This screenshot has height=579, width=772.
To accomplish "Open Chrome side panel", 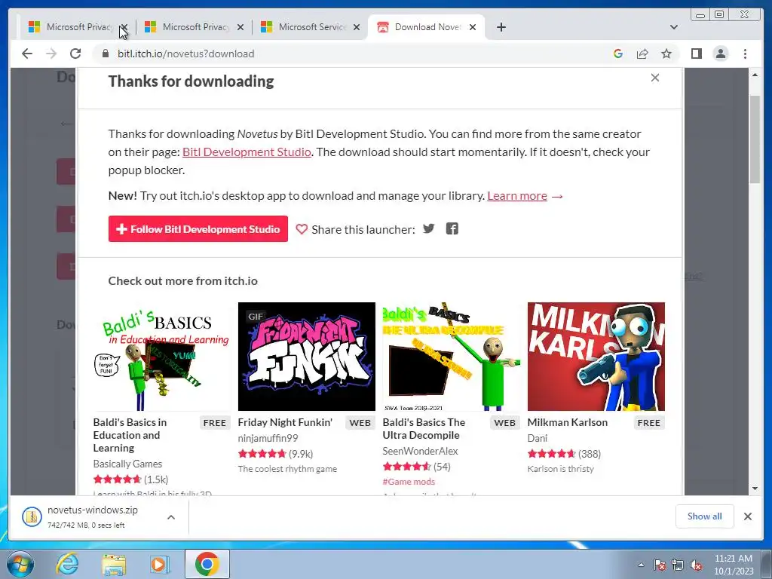I will pos(696,54).
